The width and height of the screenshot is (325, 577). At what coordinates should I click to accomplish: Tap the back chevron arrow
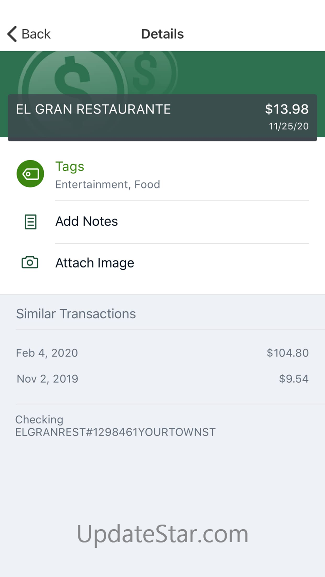(x=12, y=34)
